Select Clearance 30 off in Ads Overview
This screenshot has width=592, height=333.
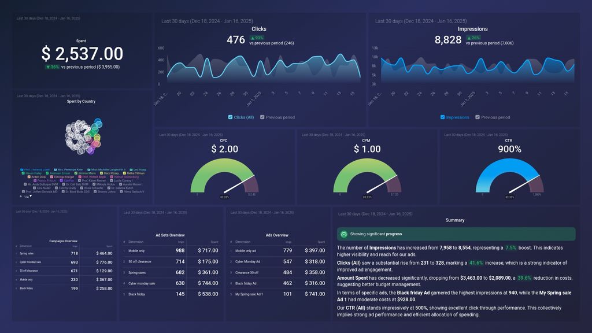(x=277, y=272)
